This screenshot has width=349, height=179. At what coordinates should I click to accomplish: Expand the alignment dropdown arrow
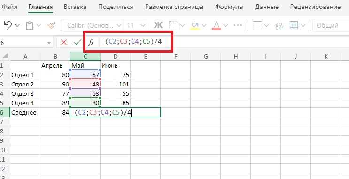(267, 25)
